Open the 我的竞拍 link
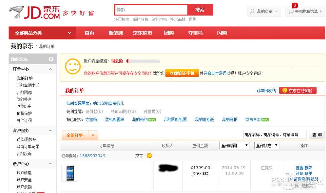 point(230,120)
